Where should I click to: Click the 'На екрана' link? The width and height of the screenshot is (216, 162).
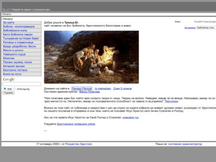[x=190, y=28]
